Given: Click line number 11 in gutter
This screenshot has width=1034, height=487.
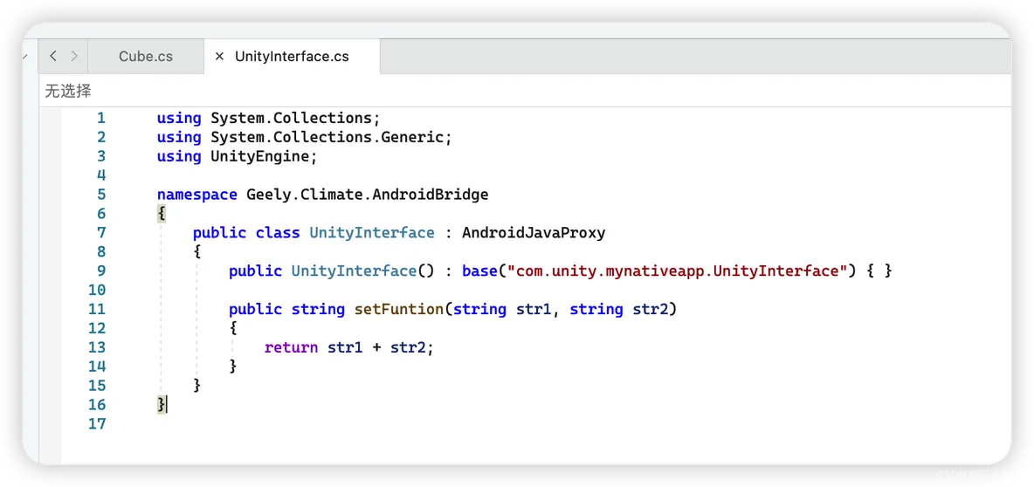Looking at the screenshot, I should 96,309.
